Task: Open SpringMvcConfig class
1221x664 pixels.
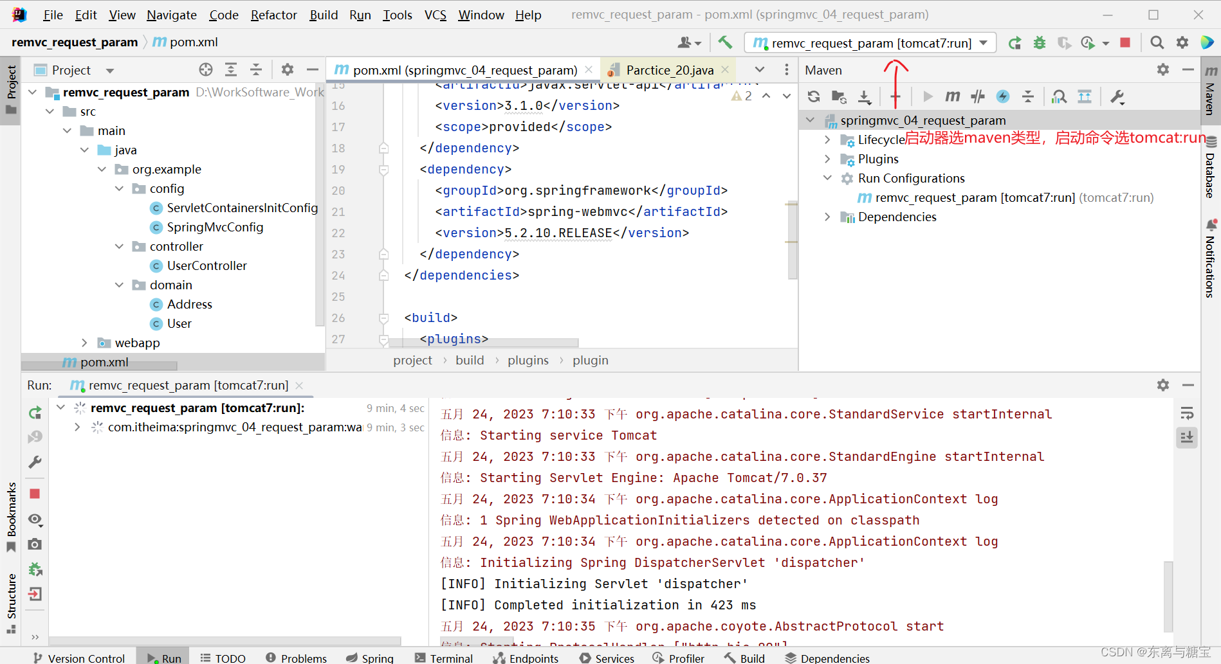Action: 215,227
